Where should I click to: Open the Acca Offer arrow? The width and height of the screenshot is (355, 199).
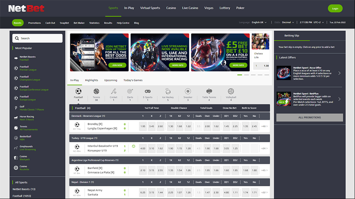coord(339,73)
